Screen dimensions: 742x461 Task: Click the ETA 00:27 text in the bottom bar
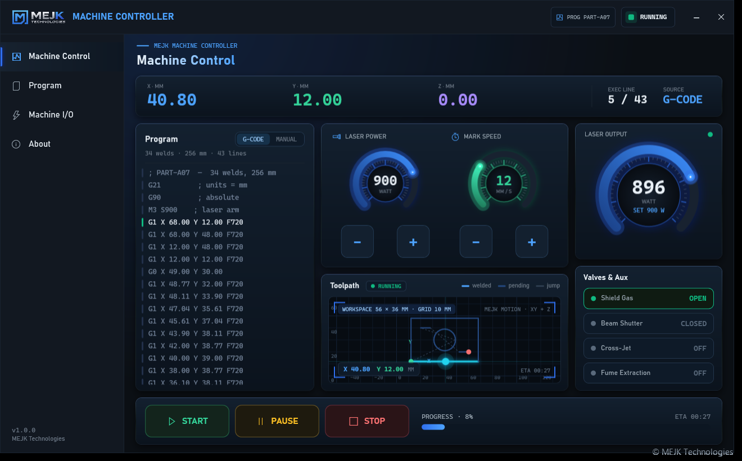(693, 417)
